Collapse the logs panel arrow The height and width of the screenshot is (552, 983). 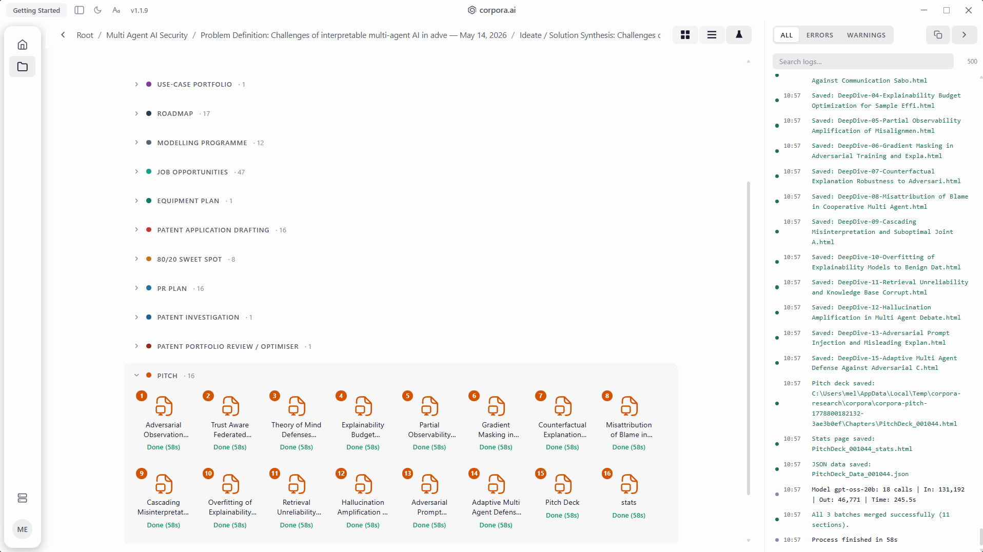[964, 35]
